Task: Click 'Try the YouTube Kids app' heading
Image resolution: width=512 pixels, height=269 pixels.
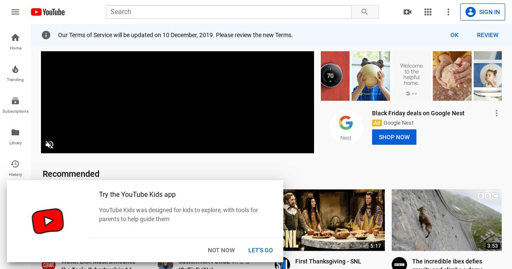Action: click(x=137, y=194)
